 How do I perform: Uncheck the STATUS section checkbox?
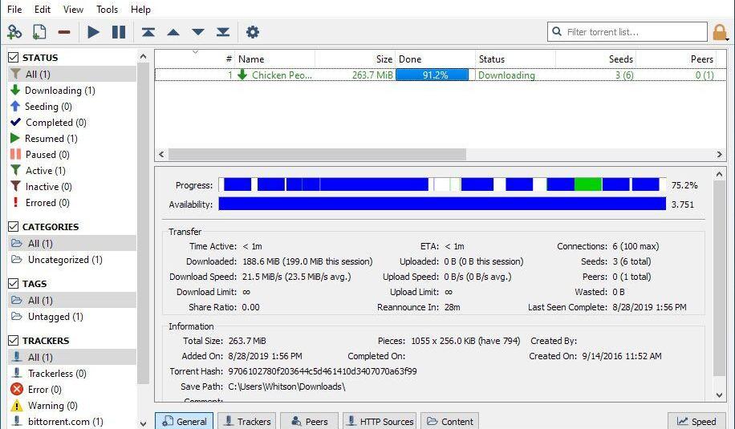[x=14, y=58]
